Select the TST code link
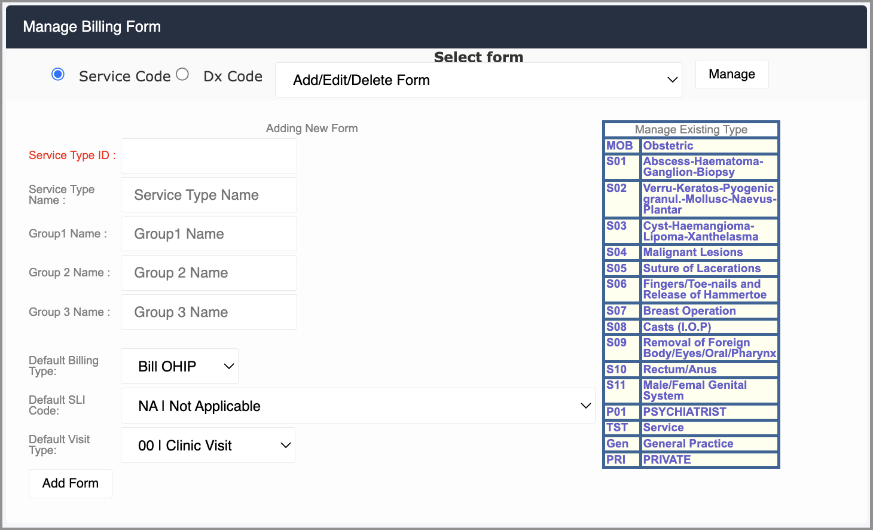This screenshot has width=873, height=530. (x=617, y=427)
